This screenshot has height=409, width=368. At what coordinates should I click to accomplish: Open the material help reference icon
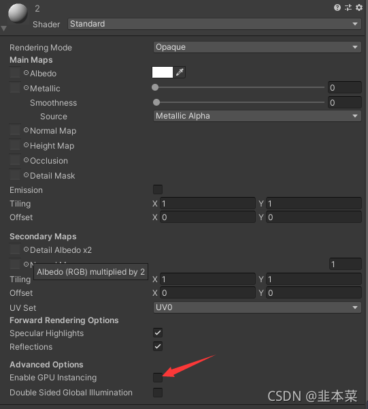pyautogui.click(x=337, y=7)
